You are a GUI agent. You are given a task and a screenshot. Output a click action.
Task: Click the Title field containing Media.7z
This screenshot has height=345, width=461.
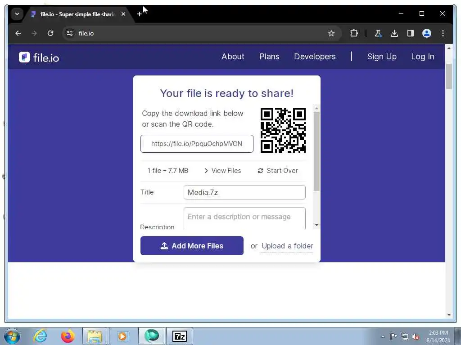coord(244,192)
